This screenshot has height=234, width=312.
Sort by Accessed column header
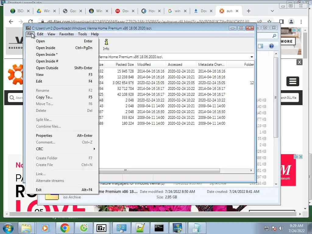(x=181, y=65)
